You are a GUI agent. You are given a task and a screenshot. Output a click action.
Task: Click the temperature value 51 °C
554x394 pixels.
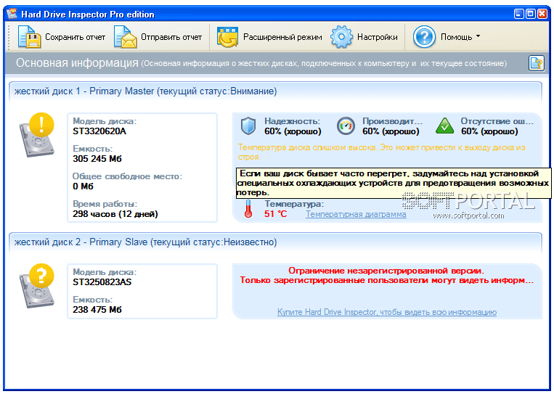pos(276,214)
